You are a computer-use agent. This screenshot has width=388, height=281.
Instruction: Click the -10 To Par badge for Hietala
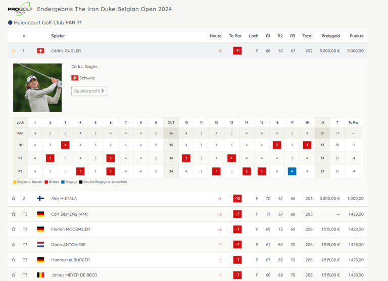(237, 198)
